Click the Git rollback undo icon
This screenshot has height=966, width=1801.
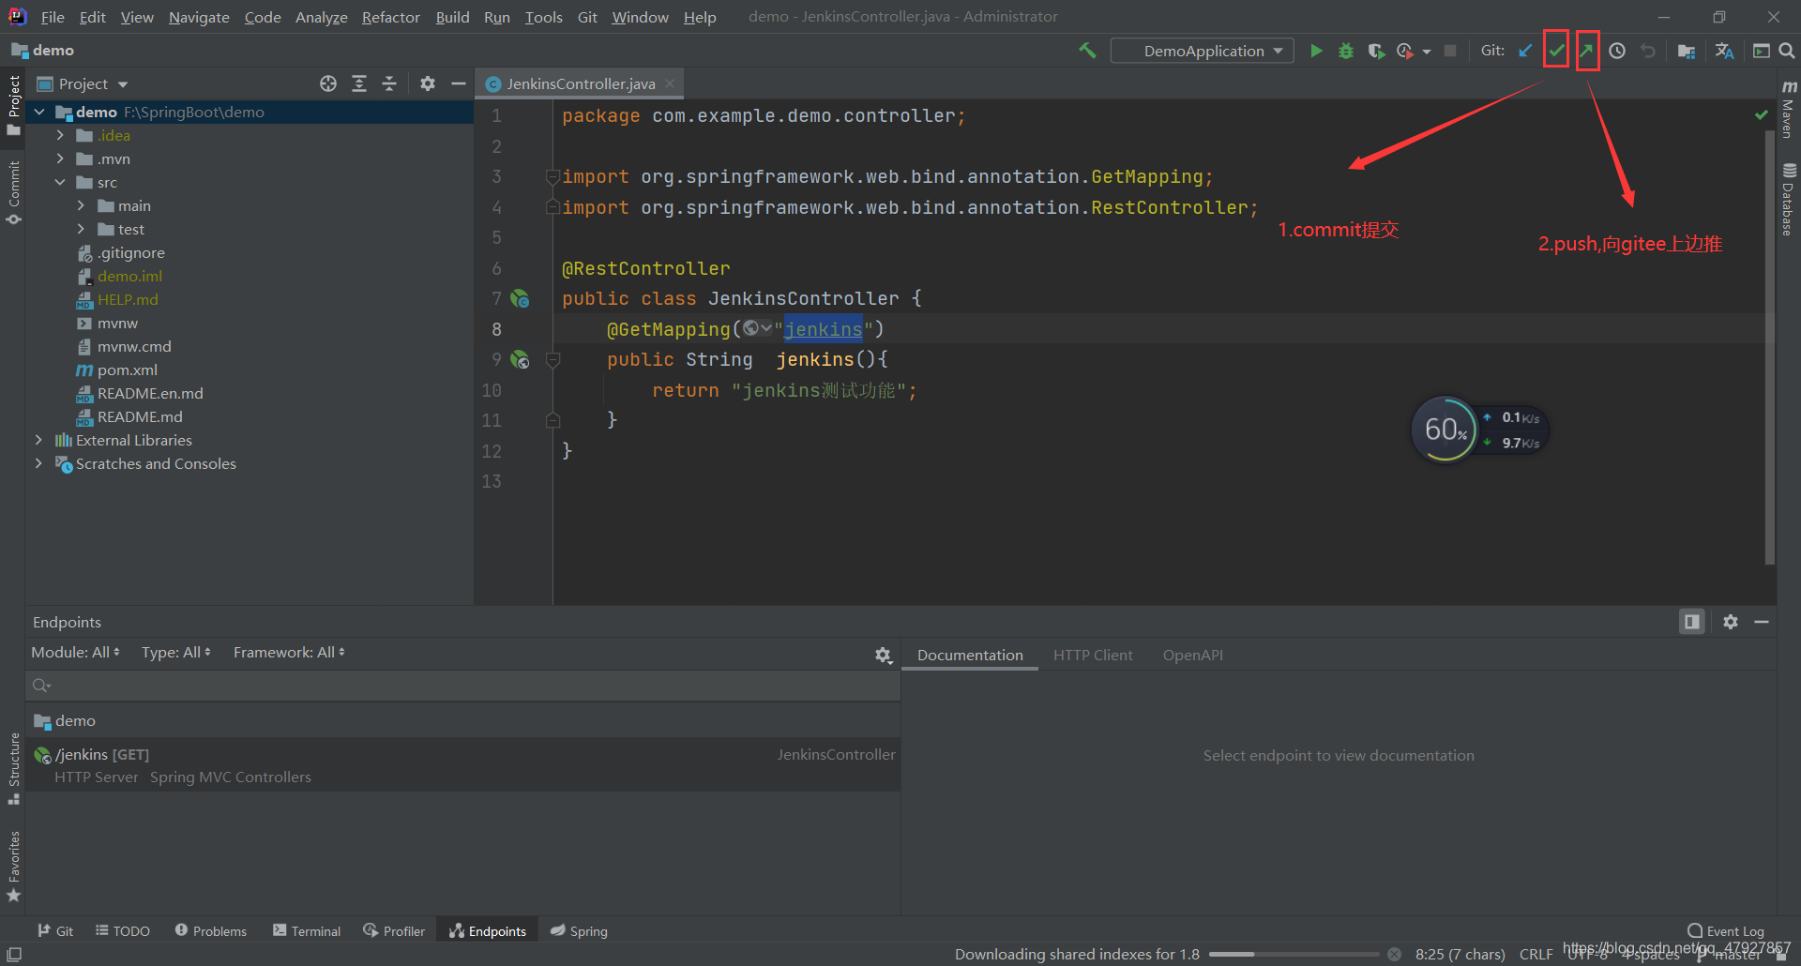click(1648, 51)
